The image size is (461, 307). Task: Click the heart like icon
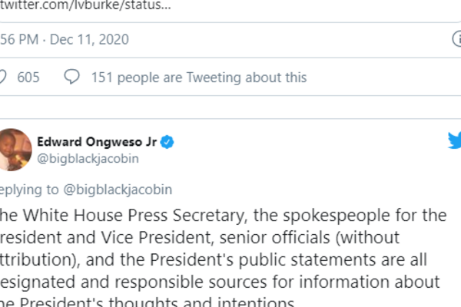coord(2,77)
